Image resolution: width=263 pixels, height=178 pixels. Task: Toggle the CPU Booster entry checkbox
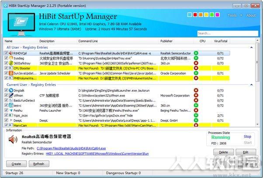coord(6,68)
